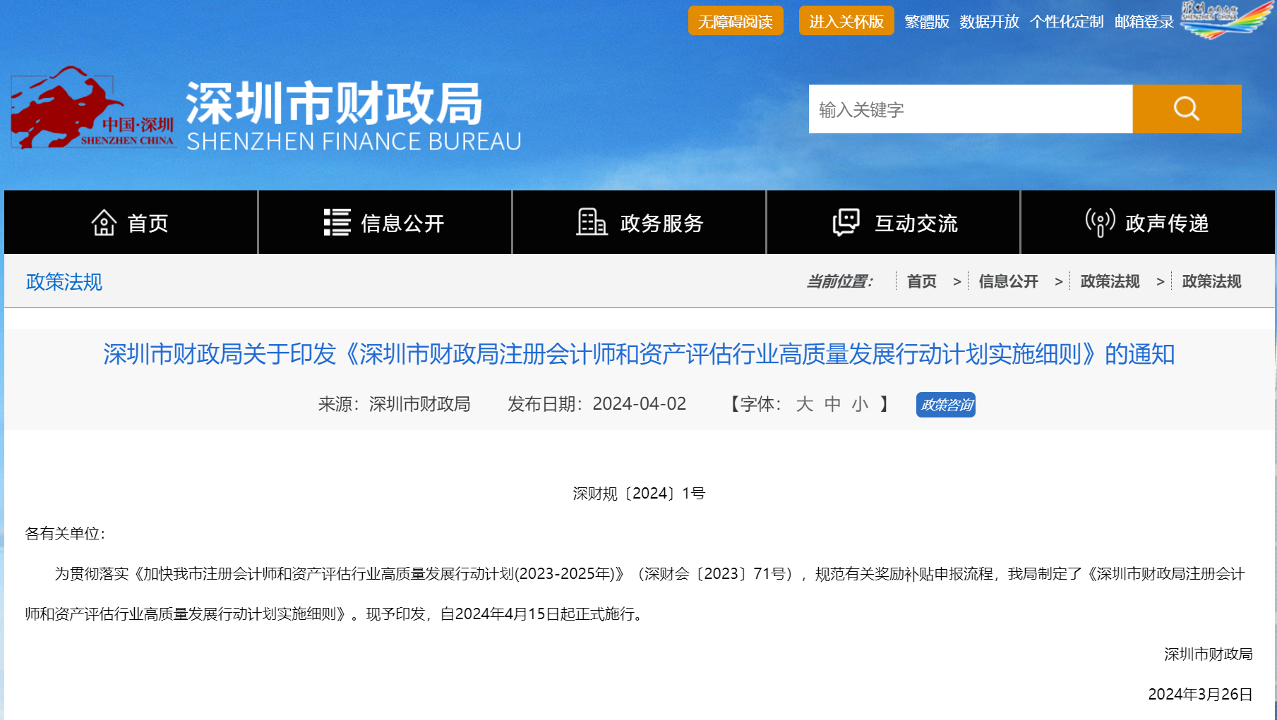Select the broadcast icon for 政声传递
This screenshot has width=1277, height=720.
[x=1099, y=221]
